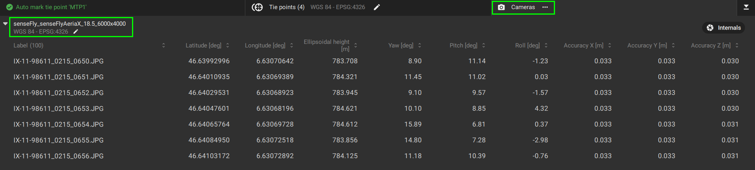Edit the tie points coordinate system pencil

point(377,7)
